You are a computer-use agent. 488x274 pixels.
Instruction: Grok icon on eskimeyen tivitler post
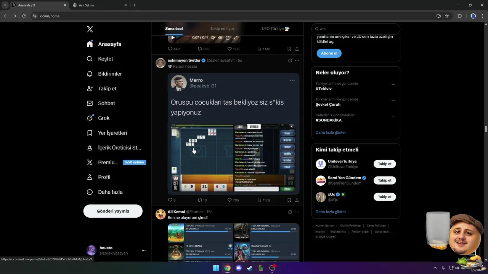(290, 61)
